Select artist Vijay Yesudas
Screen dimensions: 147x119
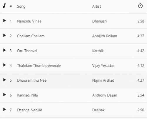click(103, 66)
